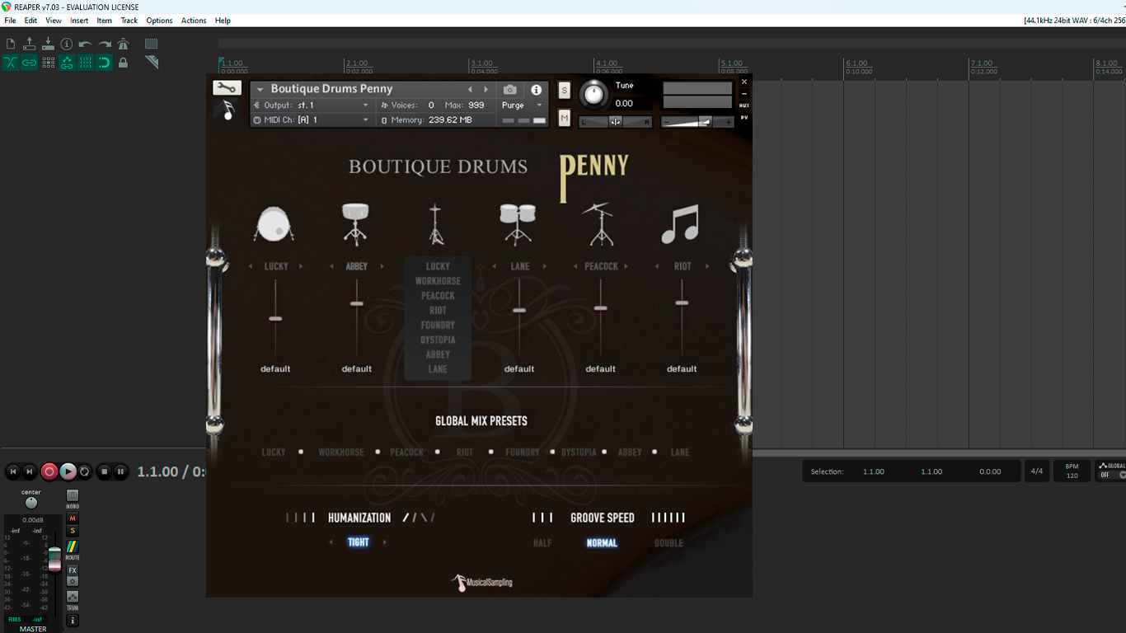Open Kontakt wrench edit icon
1126x633 pixels.
click(x=227, y=88)
